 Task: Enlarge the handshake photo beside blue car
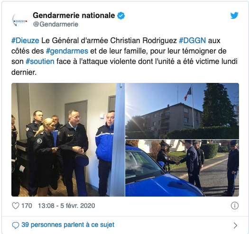tap(182, 168)
